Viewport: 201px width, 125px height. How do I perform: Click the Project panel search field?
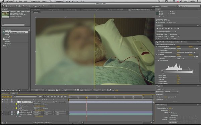(x=13, y=25)
